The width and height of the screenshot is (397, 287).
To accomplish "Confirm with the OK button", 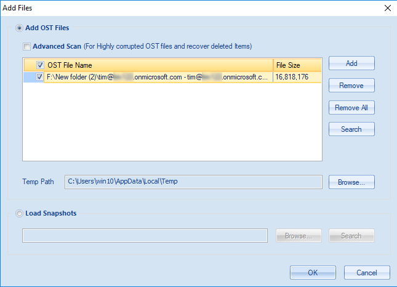I will click(x=313, y=273).
